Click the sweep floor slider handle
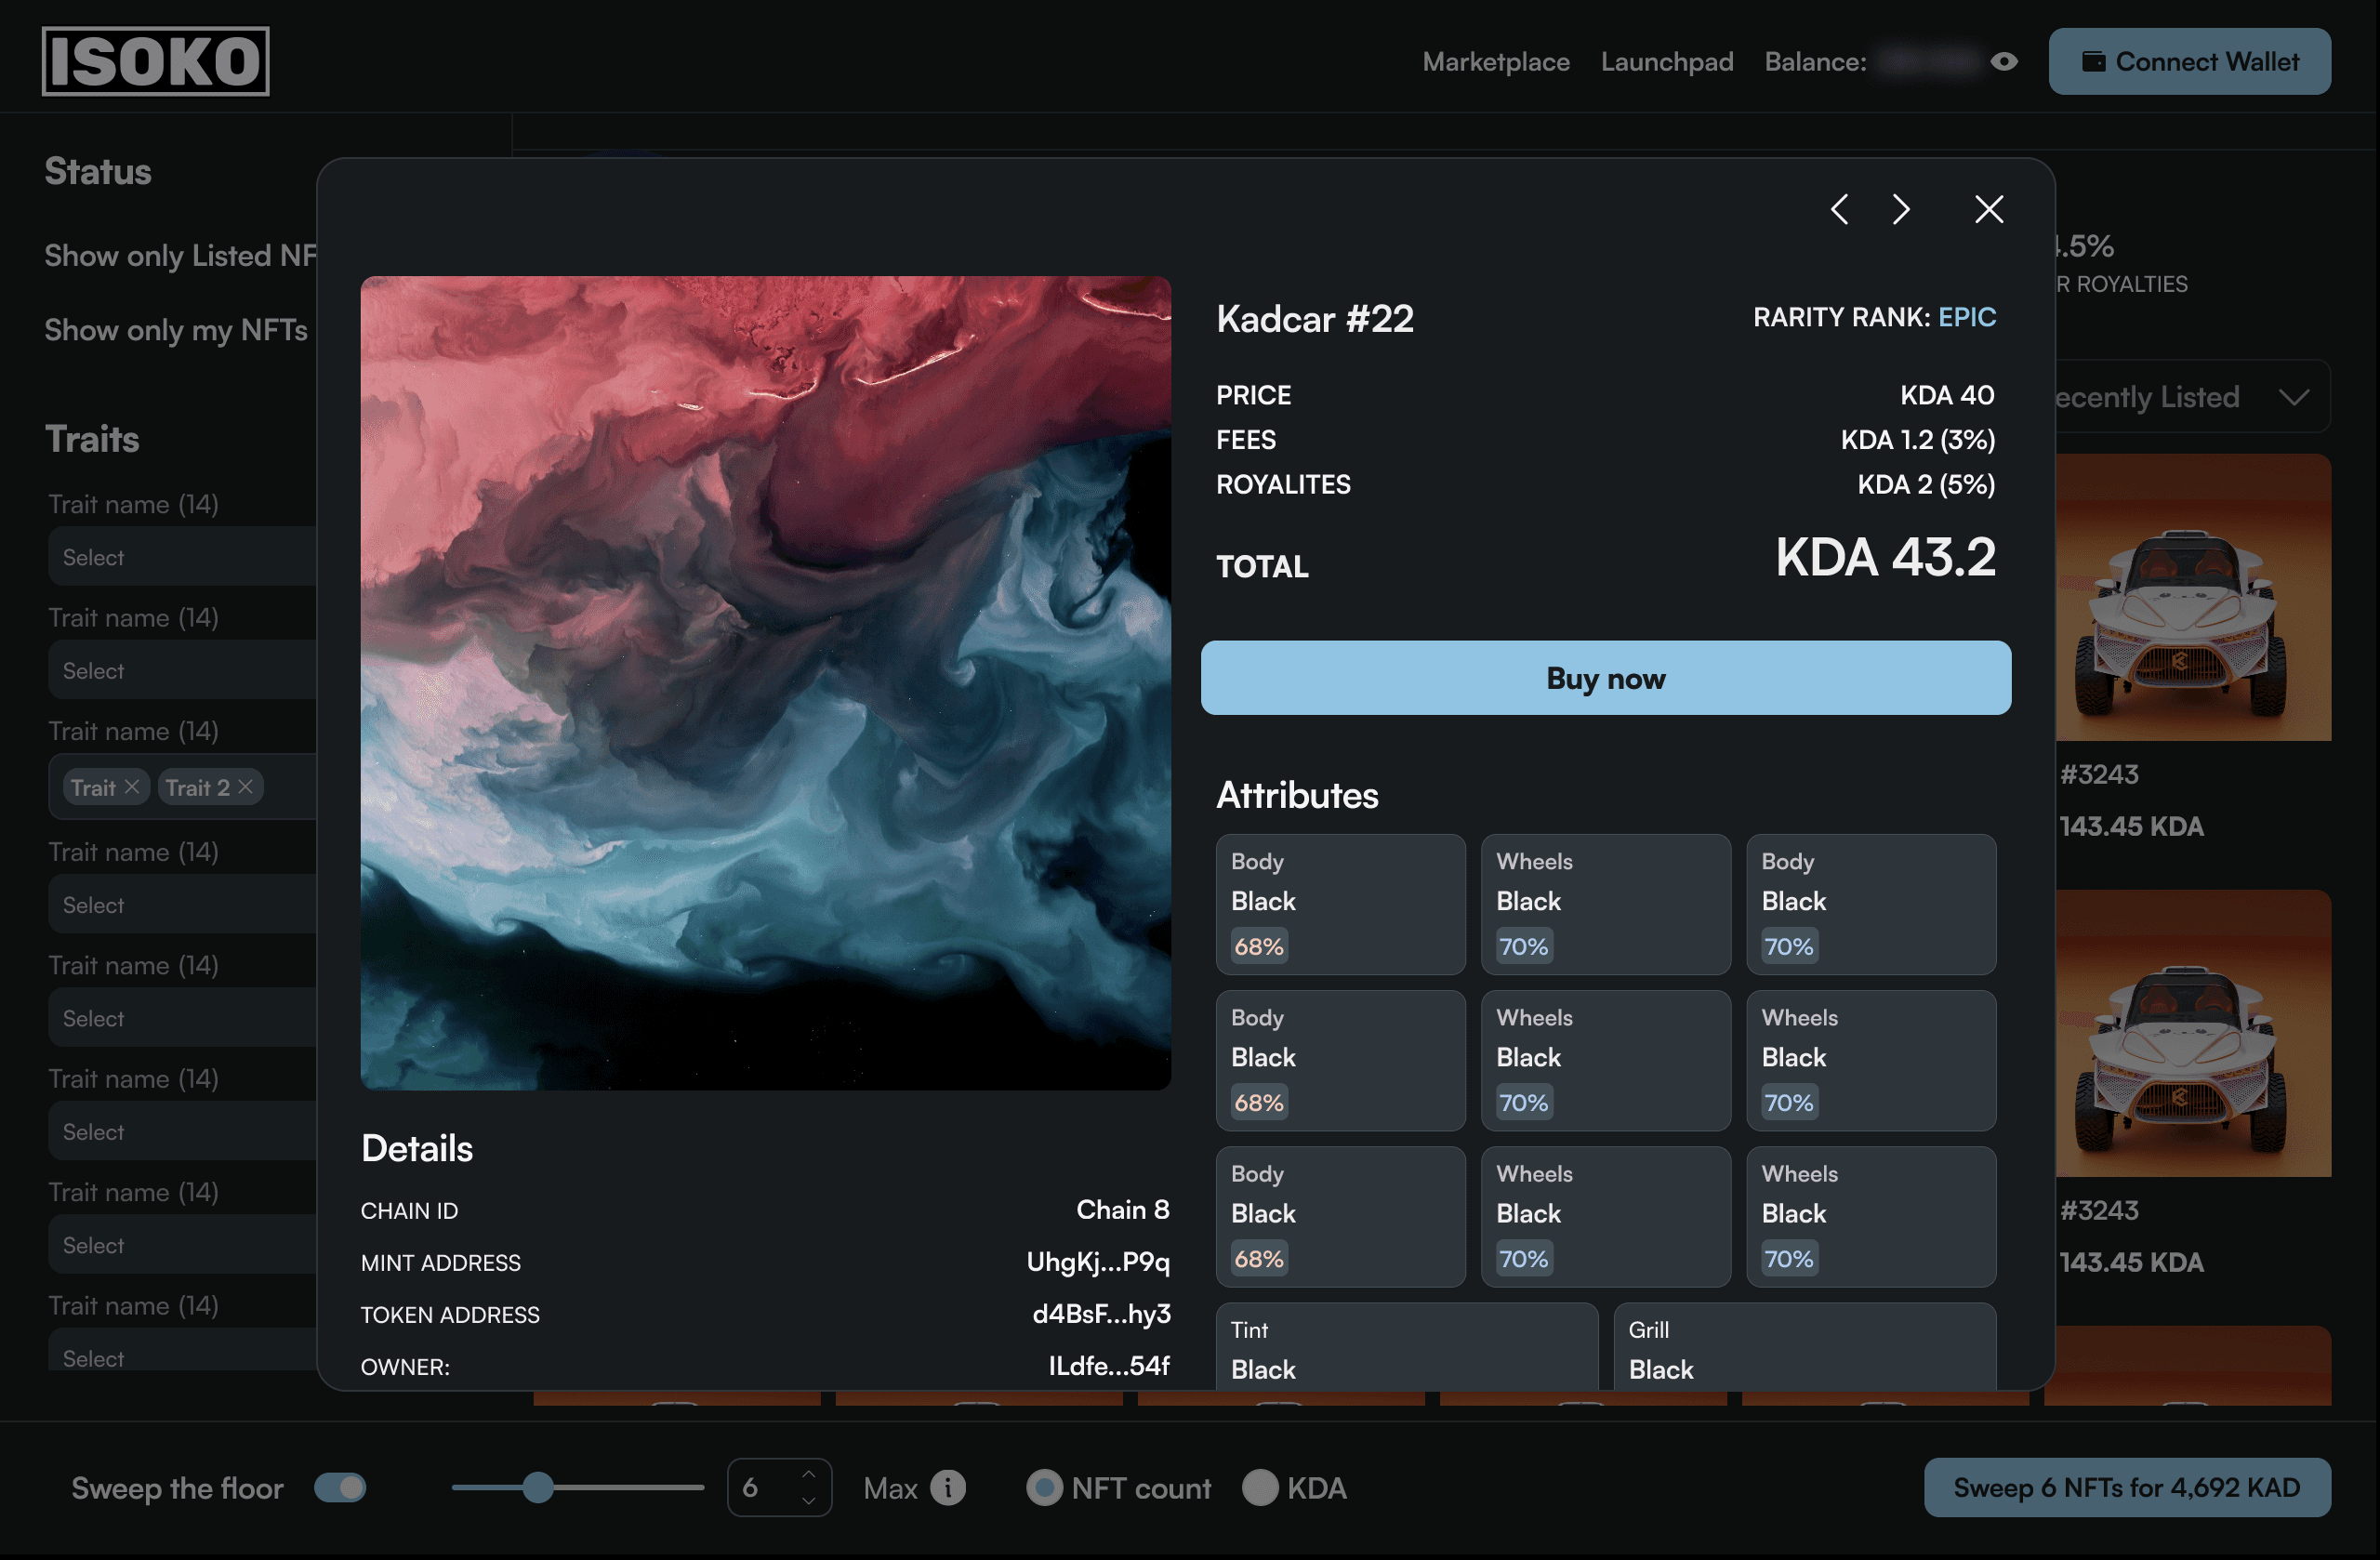Viewport: 2380px width, 1560px height. tap(538, 1487)
